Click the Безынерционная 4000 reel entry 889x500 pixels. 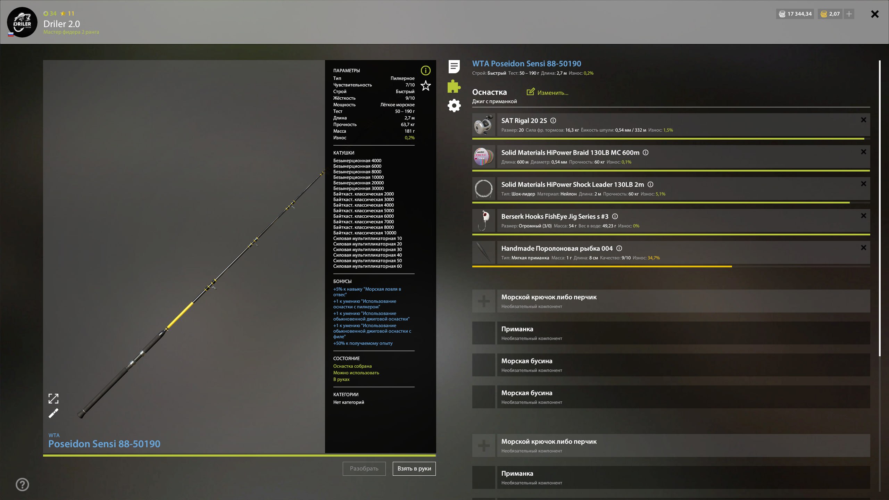point(357,160)
